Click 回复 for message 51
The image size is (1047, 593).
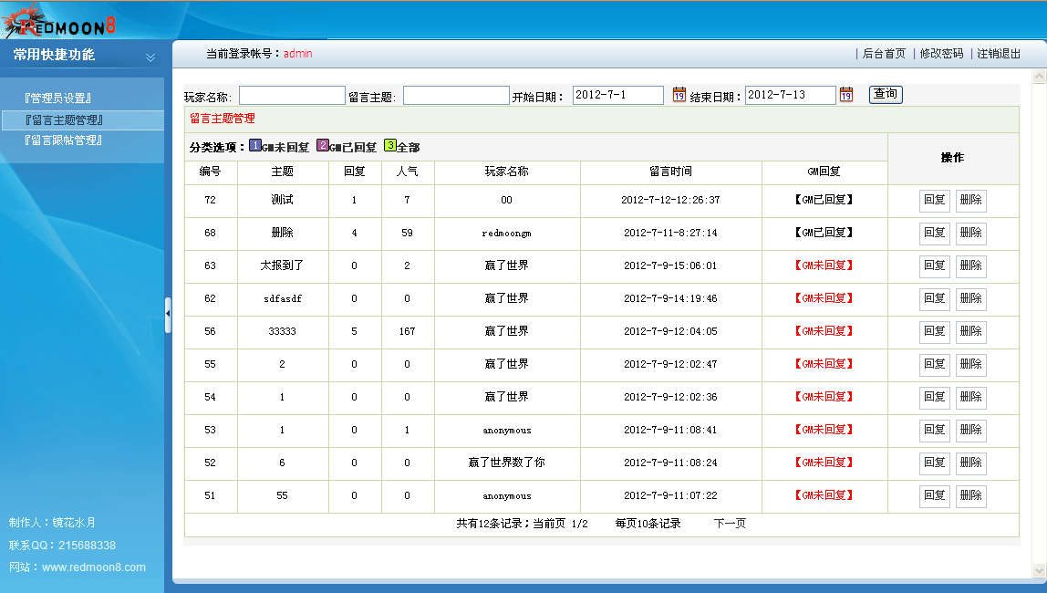coord(935,494)
